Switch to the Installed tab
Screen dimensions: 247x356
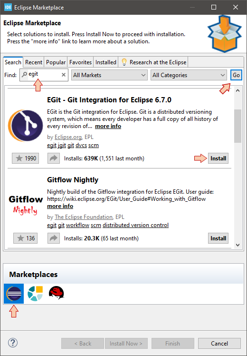tap(106, 62)
